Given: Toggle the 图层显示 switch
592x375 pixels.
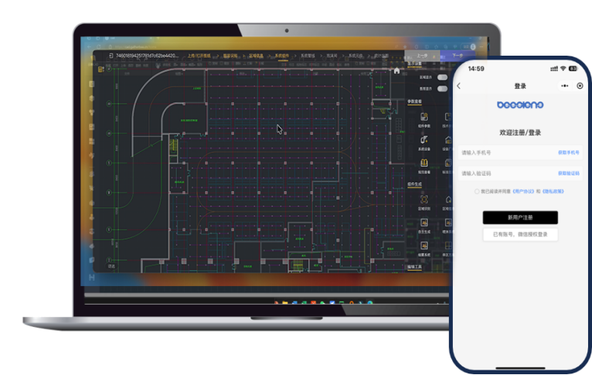Looking at the screenshot, I should pyautogui.click(x=442, y=89).
